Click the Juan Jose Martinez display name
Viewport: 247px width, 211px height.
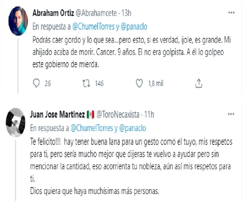point(59,114)
